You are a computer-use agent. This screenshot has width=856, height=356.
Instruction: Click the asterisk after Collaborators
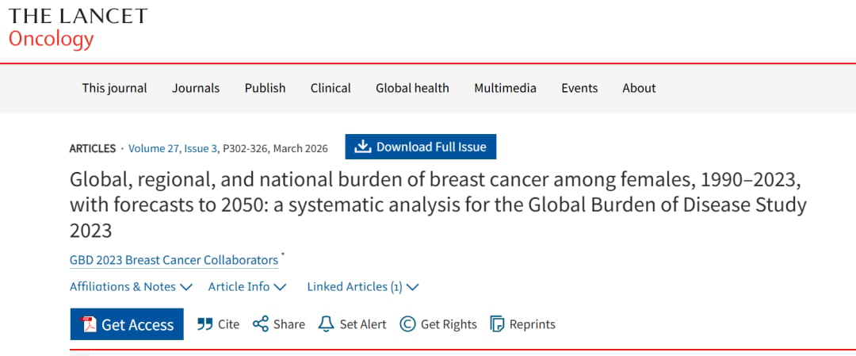(x=283, y=255)
